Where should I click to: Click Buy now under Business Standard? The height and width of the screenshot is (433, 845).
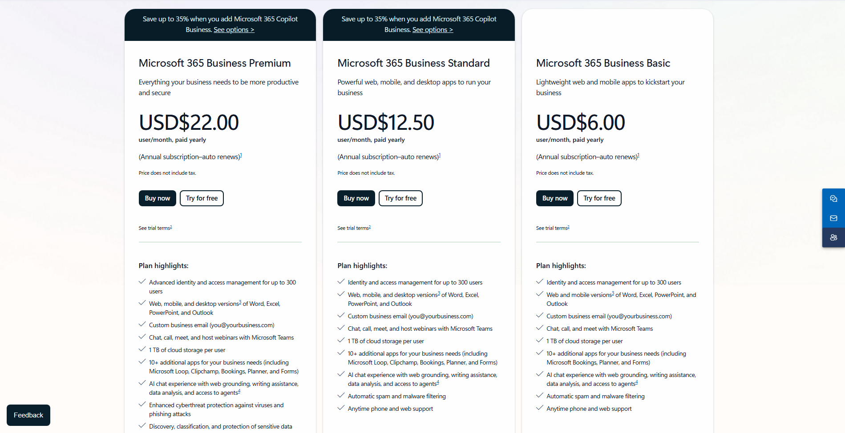tap(356, 198)
